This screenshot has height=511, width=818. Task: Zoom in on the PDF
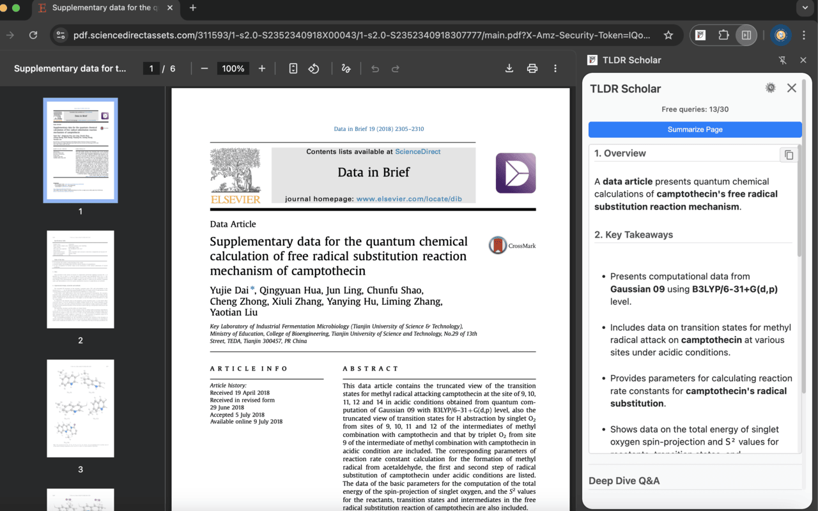point(262,68)
